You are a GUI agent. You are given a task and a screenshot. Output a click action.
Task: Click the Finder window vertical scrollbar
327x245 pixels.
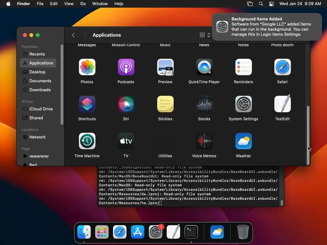[x=308, y=135]
